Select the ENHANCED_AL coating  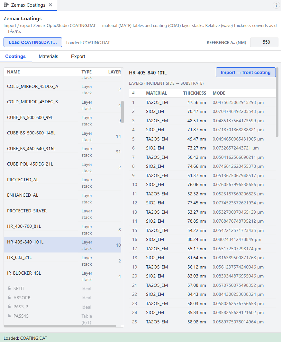(62, 199)
